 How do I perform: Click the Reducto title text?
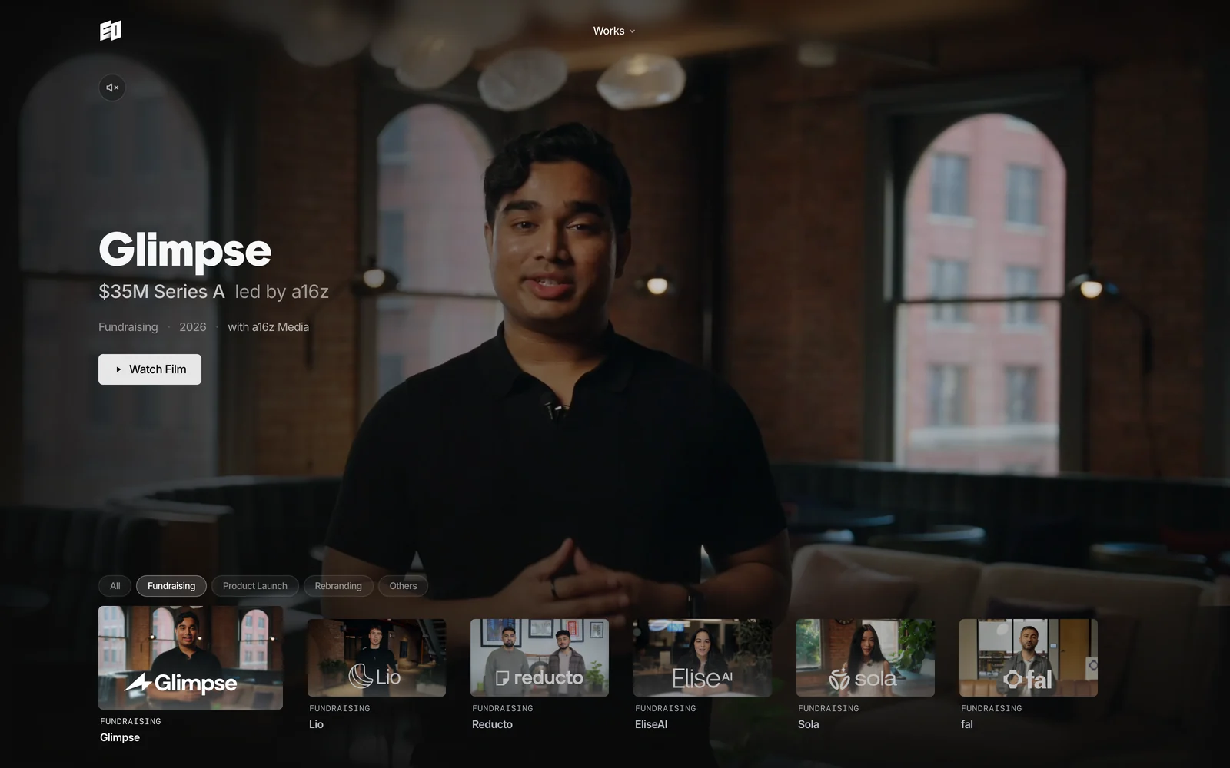(x=492, y=724)
